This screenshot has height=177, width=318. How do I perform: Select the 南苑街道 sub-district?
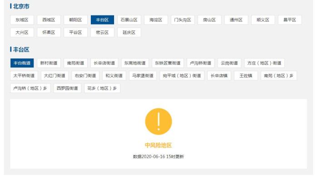tap(75, 63)
